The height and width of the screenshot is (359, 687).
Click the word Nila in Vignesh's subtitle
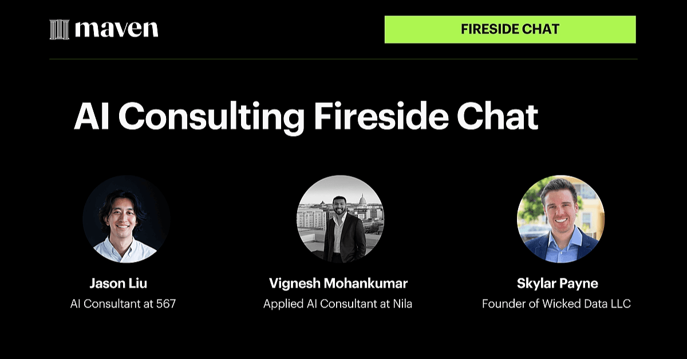tap(402, 304)
